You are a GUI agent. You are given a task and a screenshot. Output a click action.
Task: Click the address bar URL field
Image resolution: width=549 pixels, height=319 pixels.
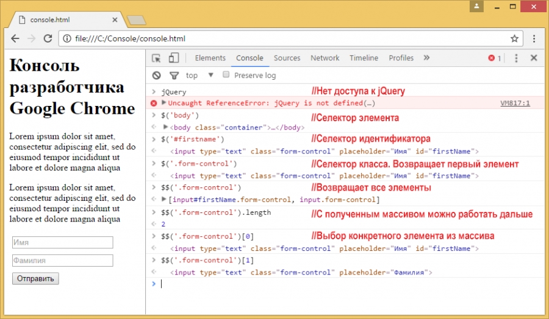point(290,38)
